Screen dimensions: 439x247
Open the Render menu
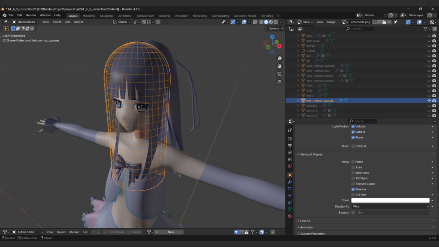pos(31,15)
